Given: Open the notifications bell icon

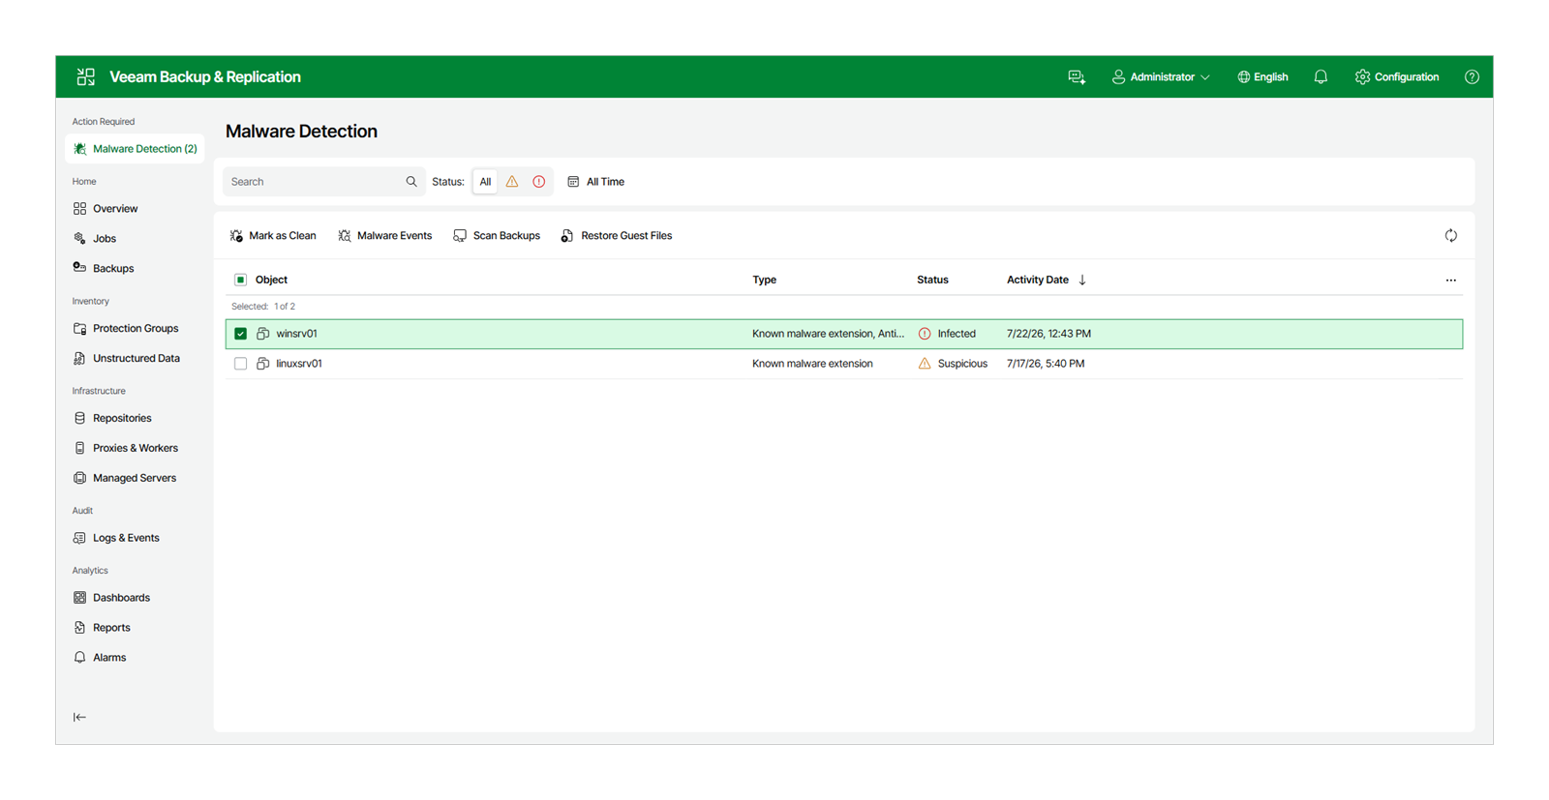Looking at the screenshot, I should click(1321, 77).
